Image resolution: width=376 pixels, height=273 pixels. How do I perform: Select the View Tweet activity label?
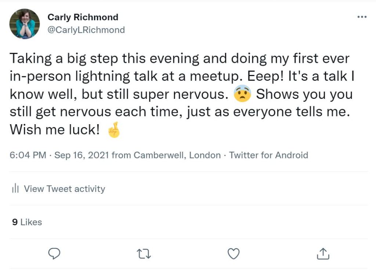65,189
